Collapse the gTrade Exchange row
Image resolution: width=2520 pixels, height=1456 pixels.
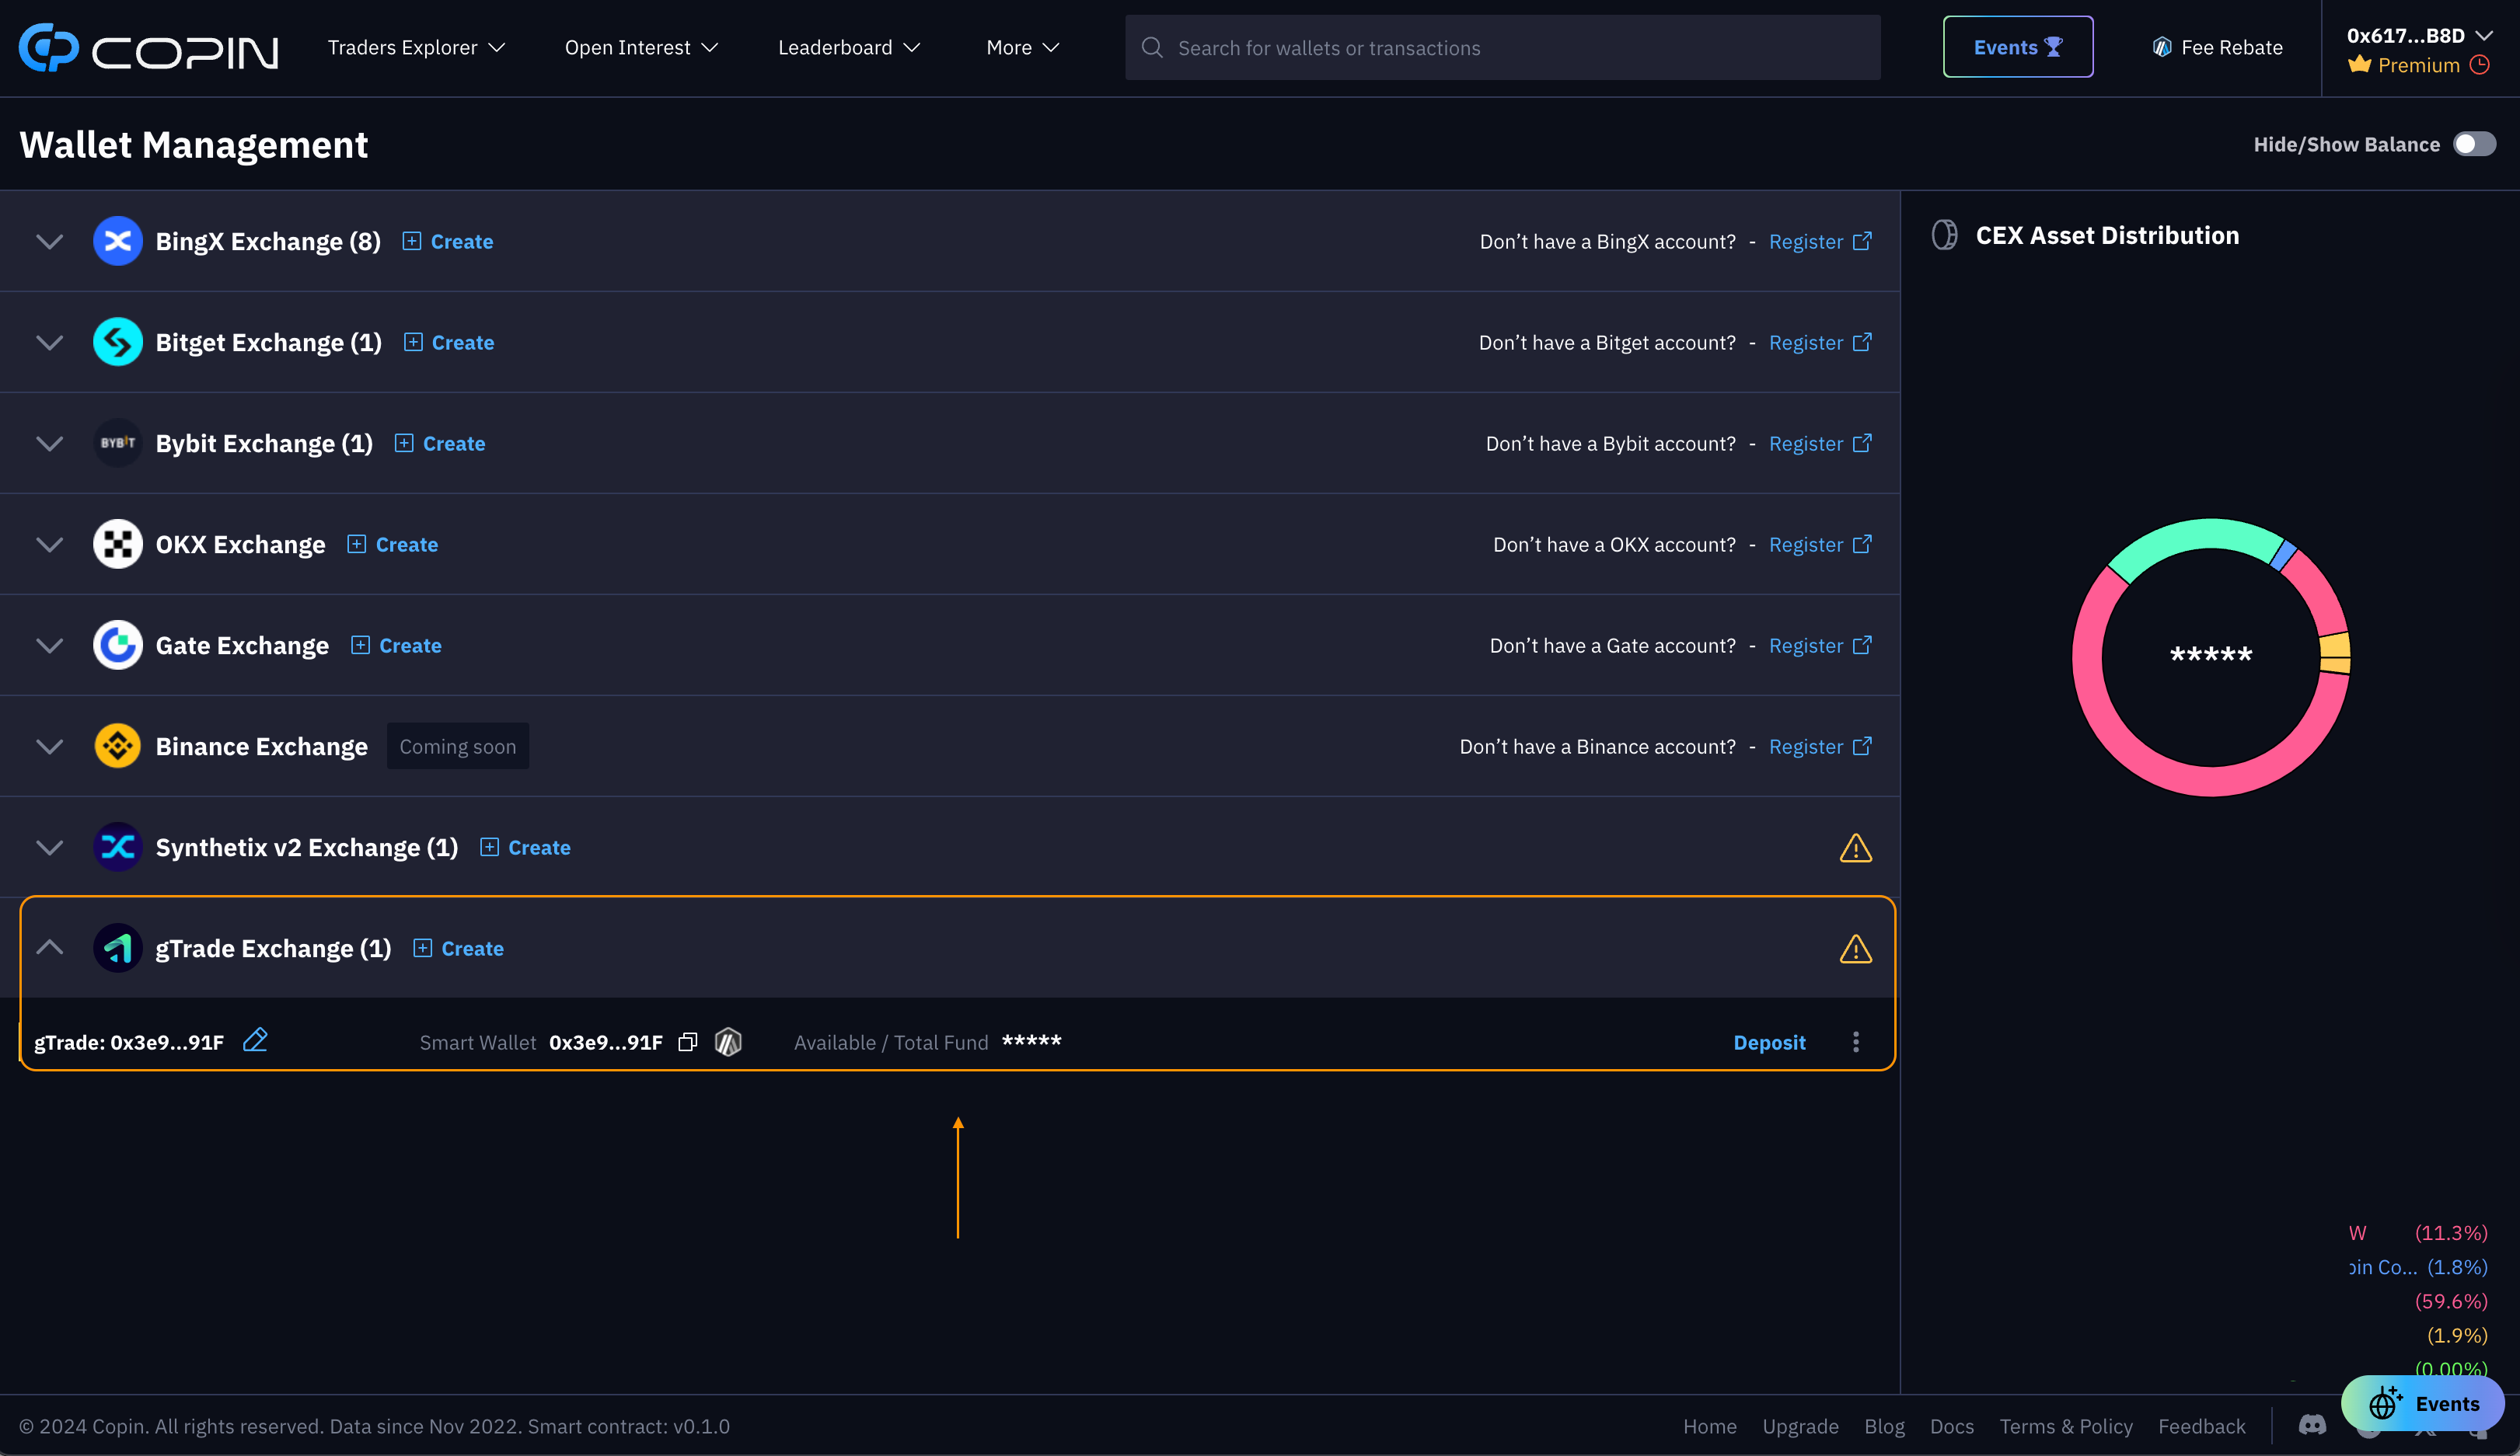(x=49, y=946)
